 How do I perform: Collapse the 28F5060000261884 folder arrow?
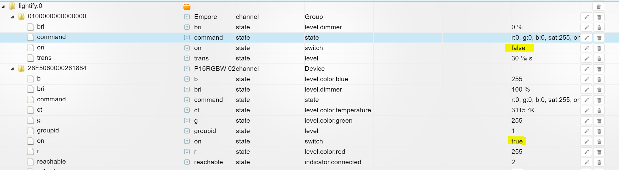coord(13,69)
